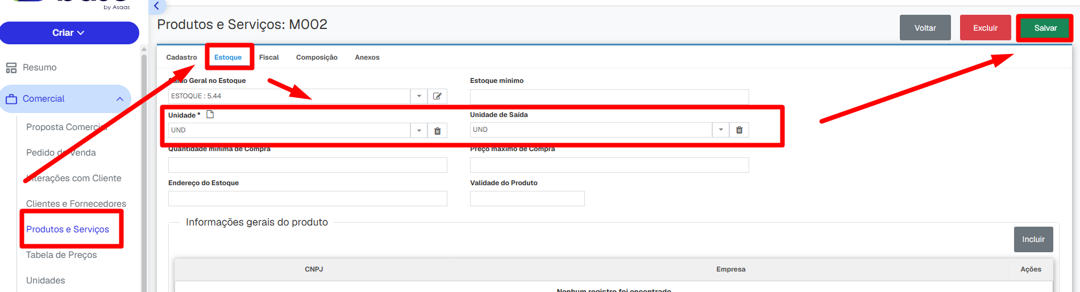This screenshot has height=292, width=1080.
Task: Click the Comercial briefcase icon
Action: 11,99
